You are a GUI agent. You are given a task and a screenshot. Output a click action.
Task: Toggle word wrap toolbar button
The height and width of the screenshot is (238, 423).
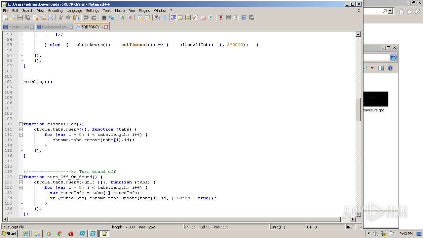[158, 18]
